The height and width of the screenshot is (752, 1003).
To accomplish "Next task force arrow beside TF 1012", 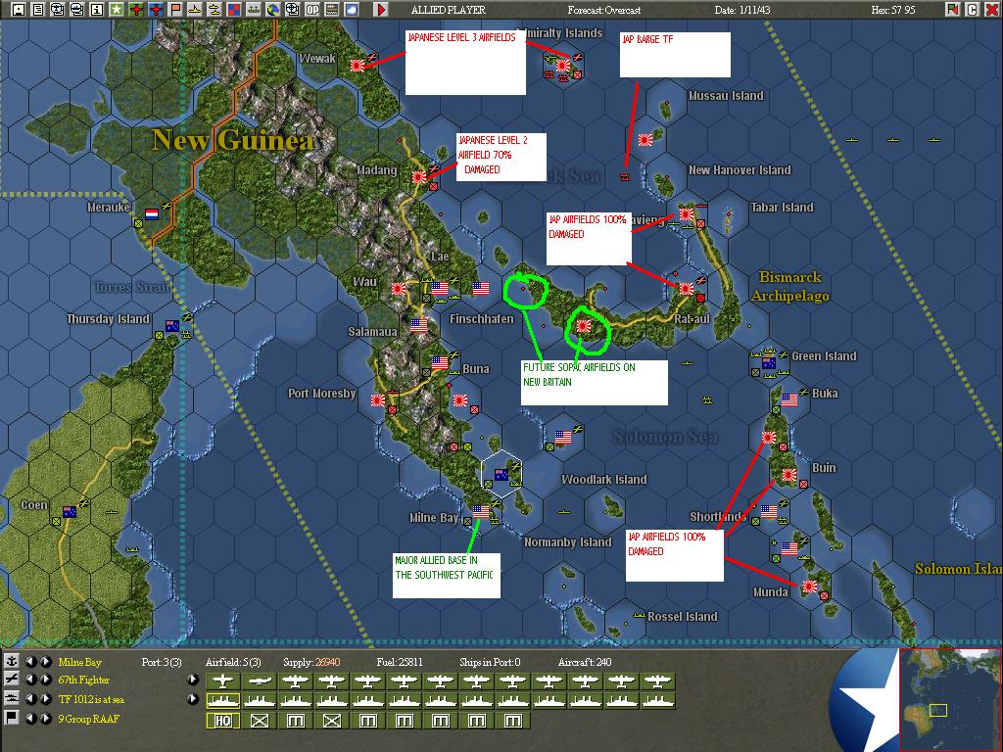I will pyautogui.click(x=45, y=699).
